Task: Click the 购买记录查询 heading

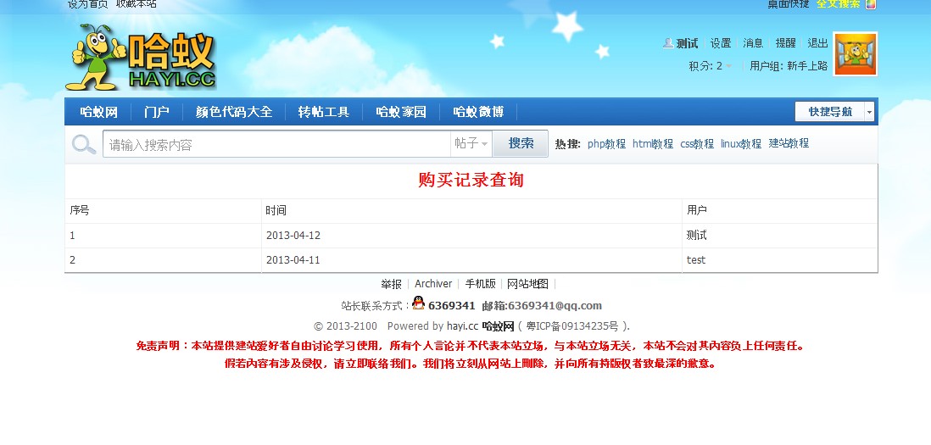Action: (x=471, y=180)
